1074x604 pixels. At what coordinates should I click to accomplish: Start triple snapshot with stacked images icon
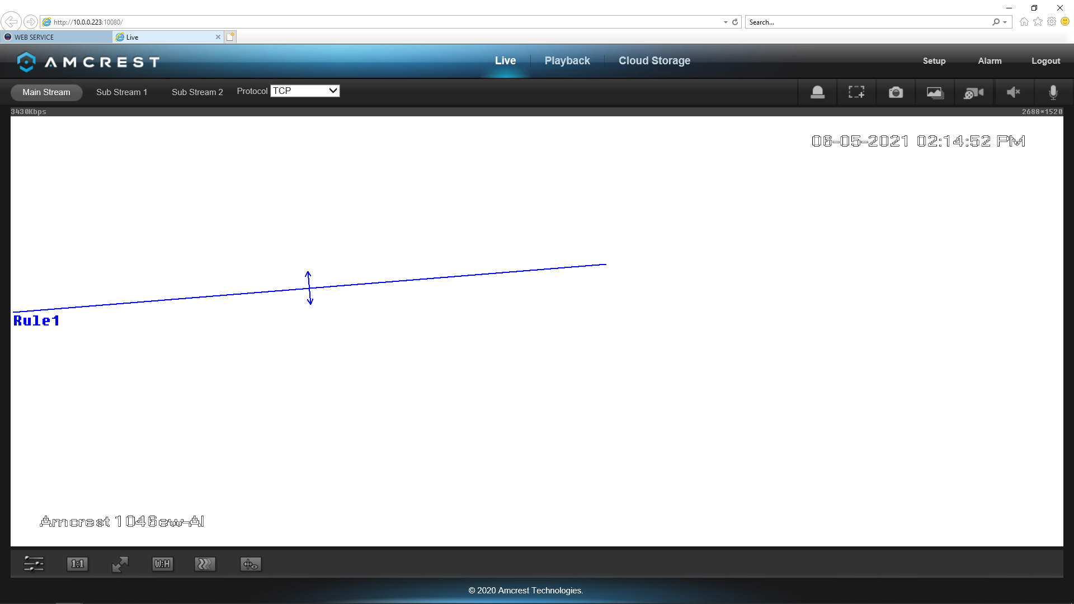click(935, 92)
